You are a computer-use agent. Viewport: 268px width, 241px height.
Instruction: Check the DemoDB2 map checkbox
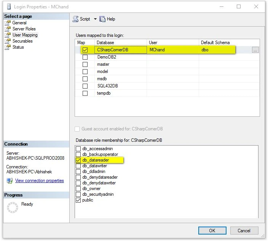[85, 57]
